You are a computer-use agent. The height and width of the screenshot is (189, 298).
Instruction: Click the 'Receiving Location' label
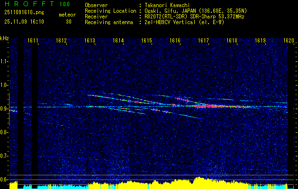(110, 11)
